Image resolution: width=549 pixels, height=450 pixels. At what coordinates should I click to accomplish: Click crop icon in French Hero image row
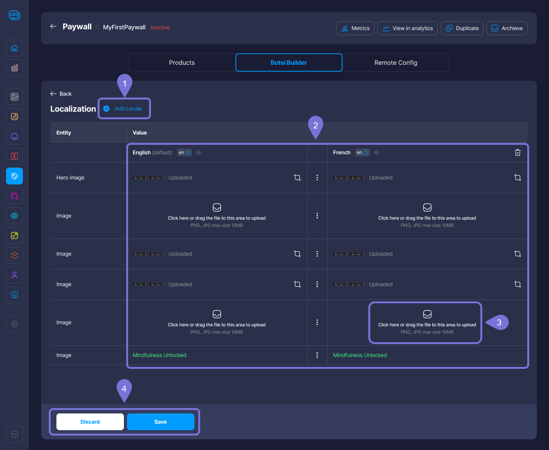click(x=517, y=178)
